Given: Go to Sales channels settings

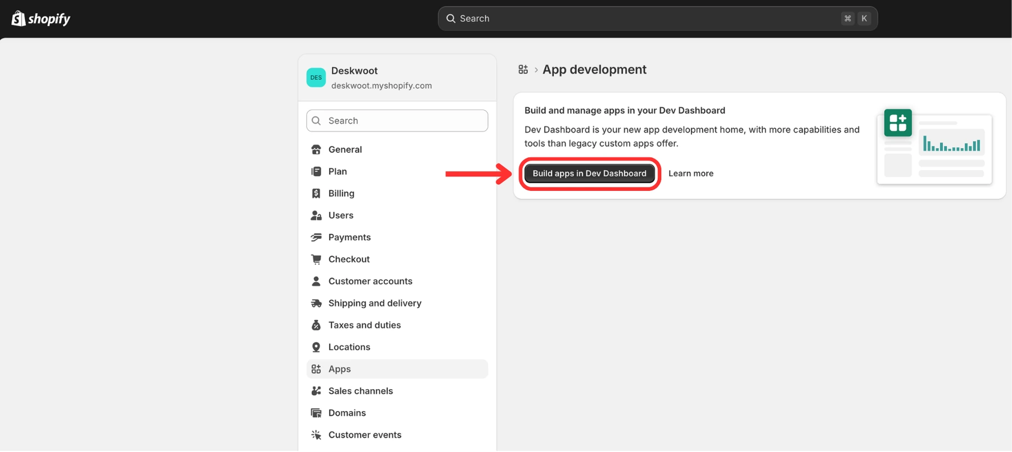Looking at the screenshot, I should (x=397, y=391).
